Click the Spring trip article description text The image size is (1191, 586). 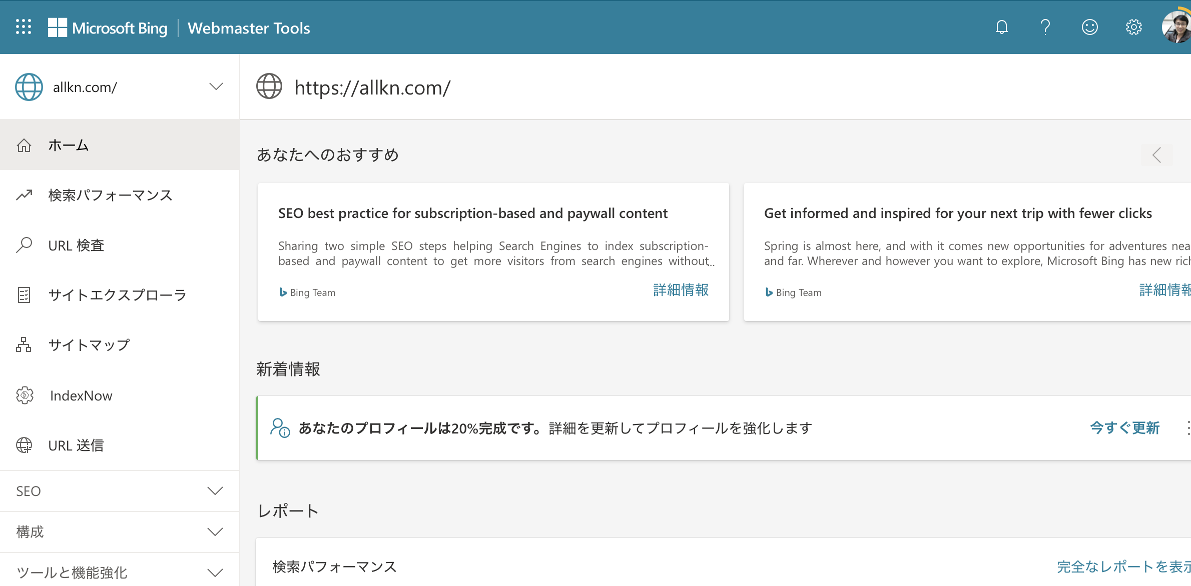coord(977,253)
